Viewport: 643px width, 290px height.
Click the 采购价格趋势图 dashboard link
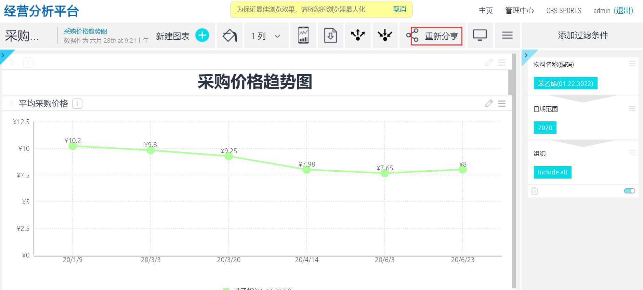(x=86, y=31)
